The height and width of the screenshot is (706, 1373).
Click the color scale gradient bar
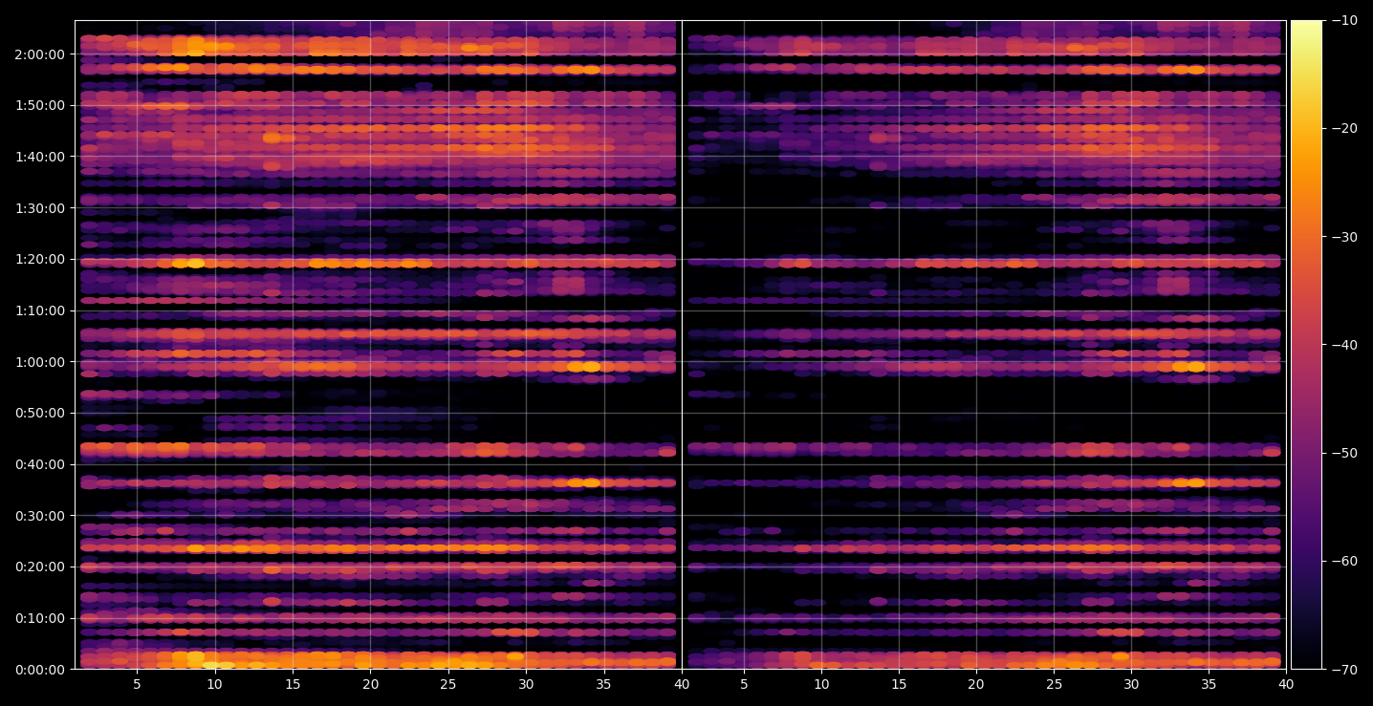pyautogui.click(x=1306, y=345)
